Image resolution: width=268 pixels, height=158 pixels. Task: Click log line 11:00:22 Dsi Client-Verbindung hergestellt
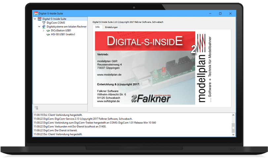point(58,134)
